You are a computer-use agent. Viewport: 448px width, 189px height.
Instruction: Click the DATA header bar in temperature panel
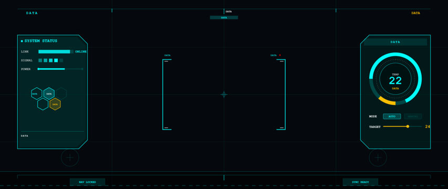pyautogui.click(x=395, y=42)
